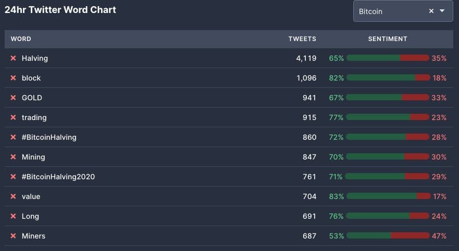
Task: Delete the trading word entry
Action: click(14, 117)
